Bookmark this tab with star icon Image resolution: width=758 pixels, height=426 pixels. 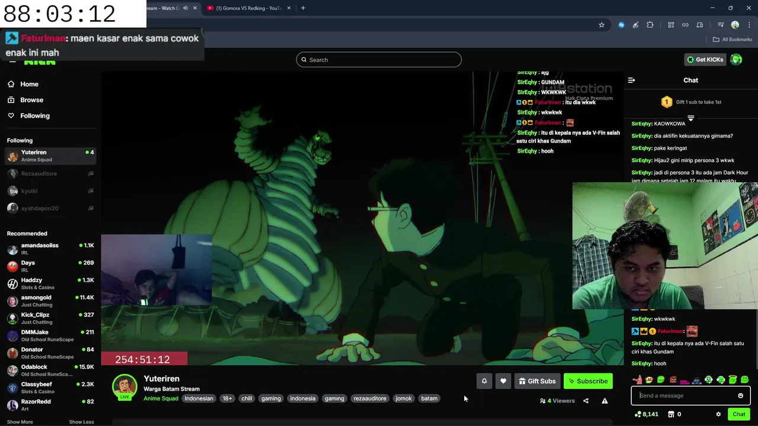602,25
